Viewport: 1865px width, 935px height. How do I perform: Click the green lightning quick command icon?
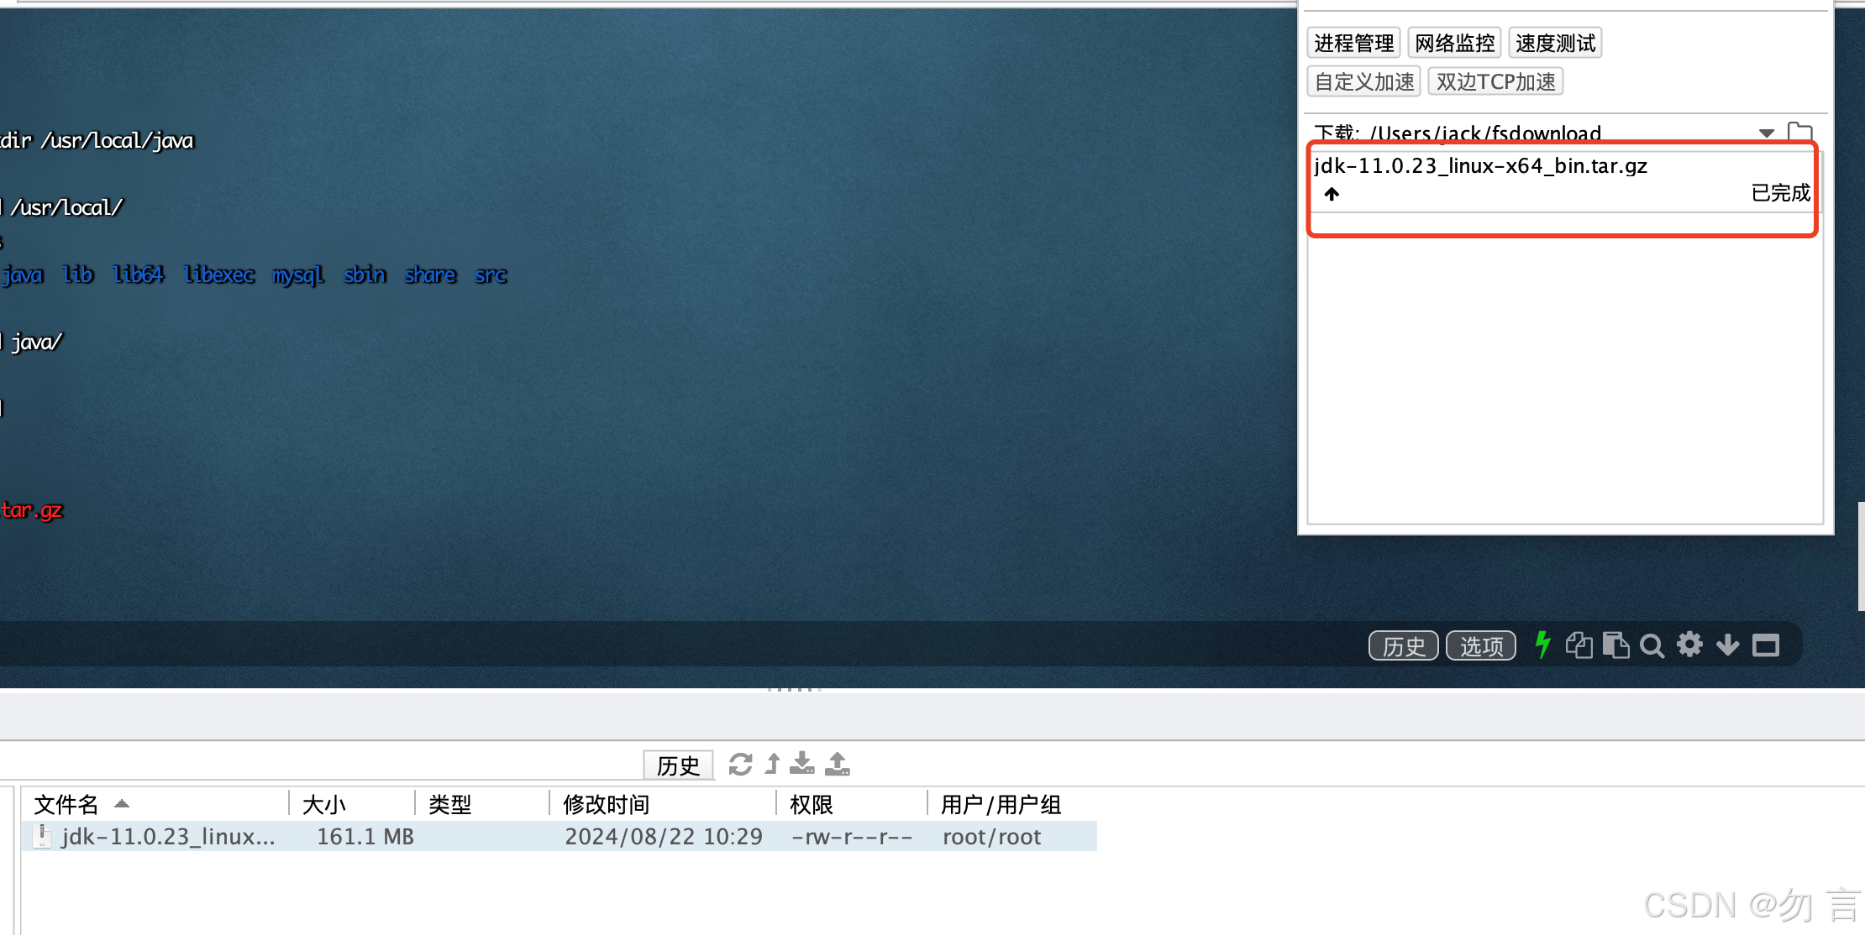[1542, 645]
